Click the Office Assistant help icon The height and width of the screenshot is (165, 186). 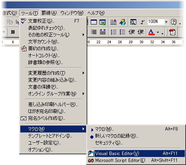pyautogui.click(x=173, y=22)
